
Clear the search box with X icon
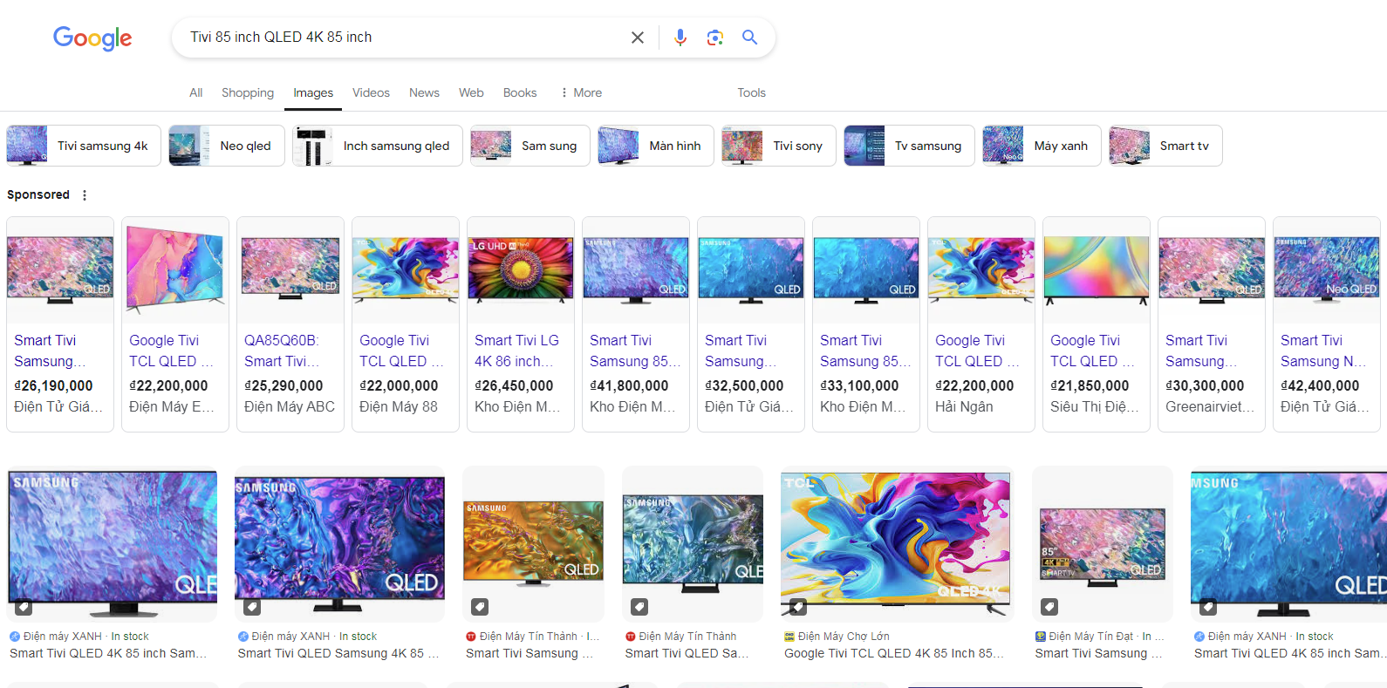[638, 37]
